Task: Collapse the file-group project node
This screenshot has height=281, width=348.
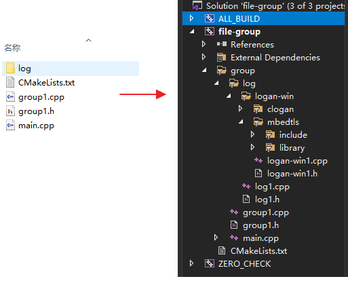Action: 193,32
